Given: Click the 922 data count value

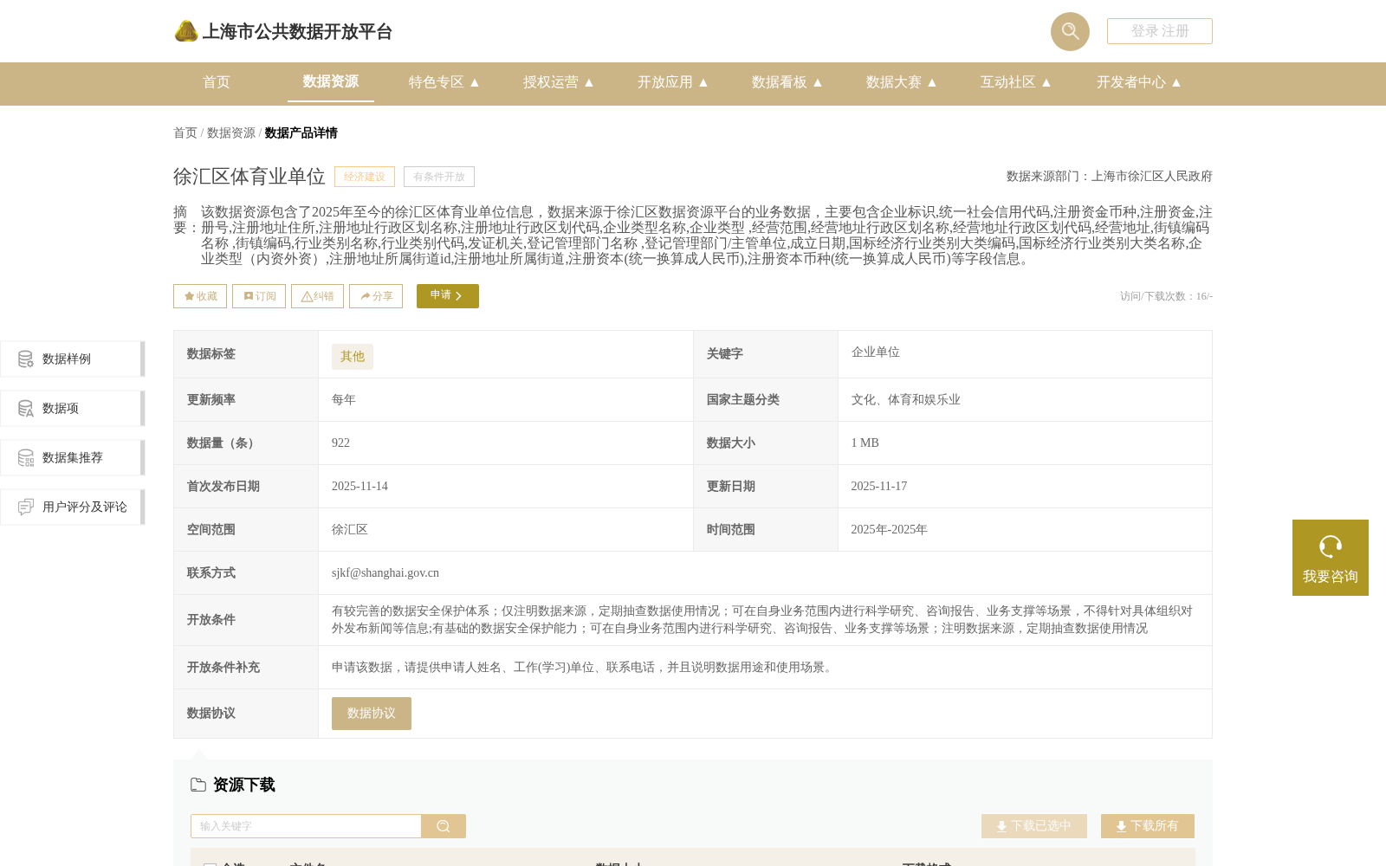Looking at the screenshot, I should 340,443.
